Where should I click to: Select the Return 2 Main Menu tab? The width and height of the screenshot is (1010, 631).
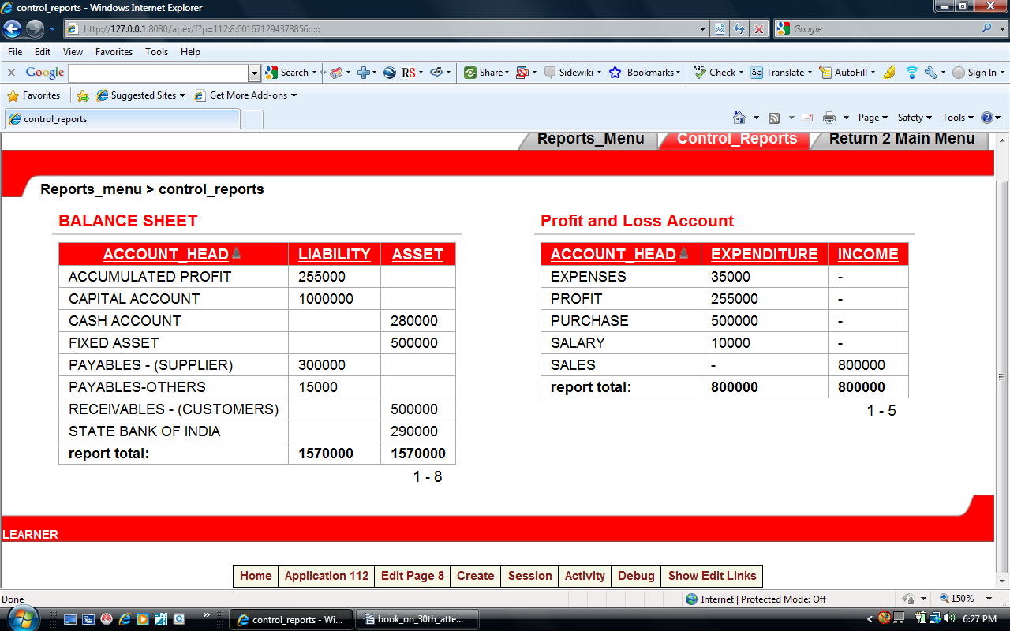(901, 139)
